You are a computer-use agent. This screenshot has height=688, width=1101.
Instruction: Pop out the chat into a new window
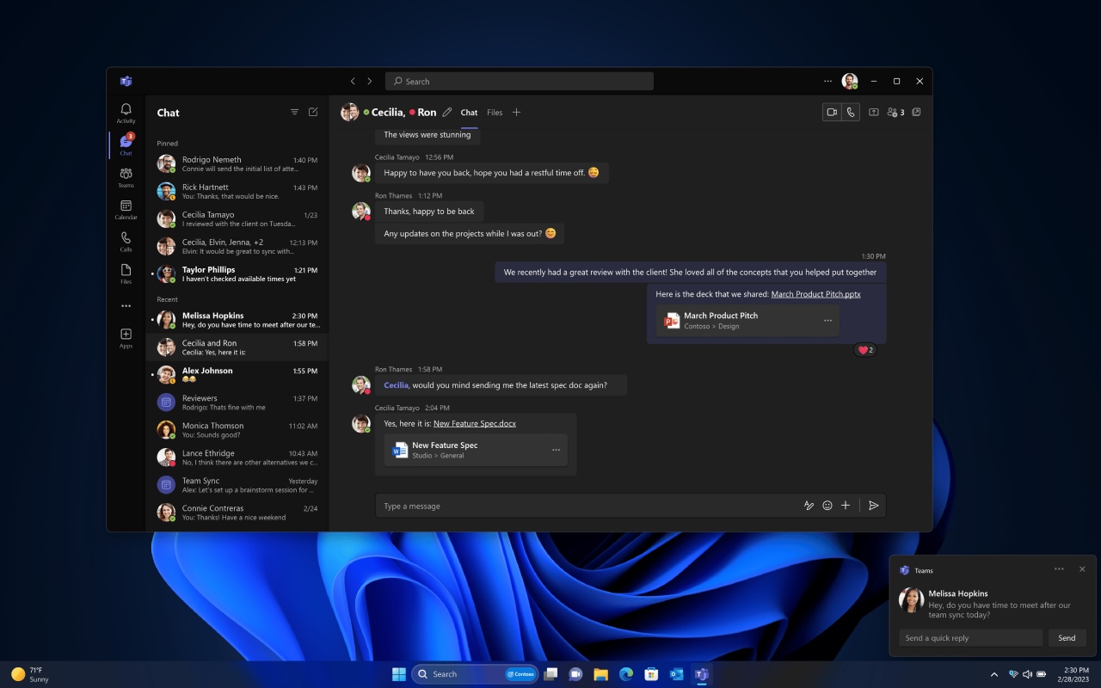(916, 112)
